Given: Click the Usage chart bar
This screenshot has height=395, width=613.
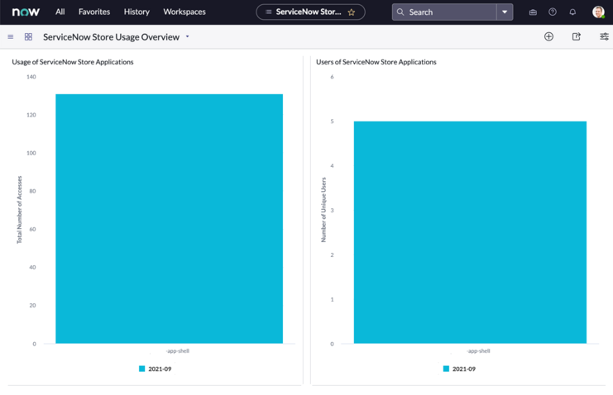Looking at the screenshot, I should point(170,219).
